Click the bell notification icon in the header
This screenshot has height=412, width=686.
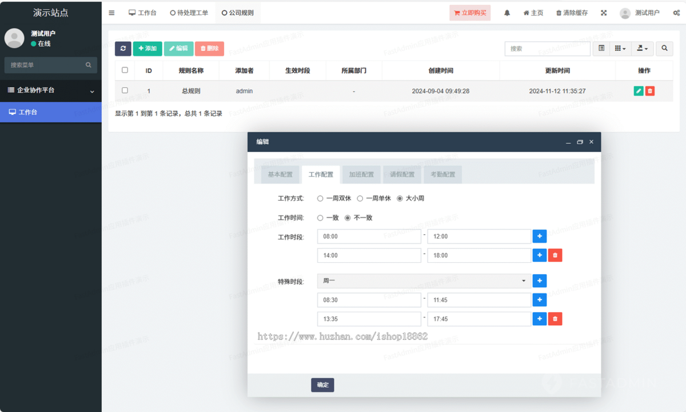pos(506,12)
